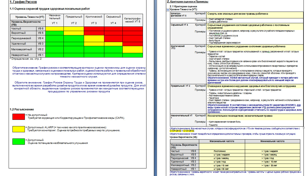Click "Оценка потенциала необязательного улучшения" text

point(58,143)
